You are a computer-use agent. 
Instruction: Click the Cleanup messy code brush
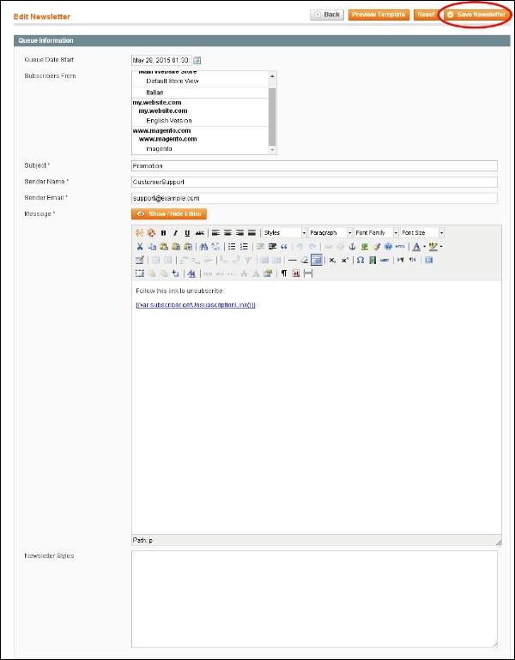[376, 247]
